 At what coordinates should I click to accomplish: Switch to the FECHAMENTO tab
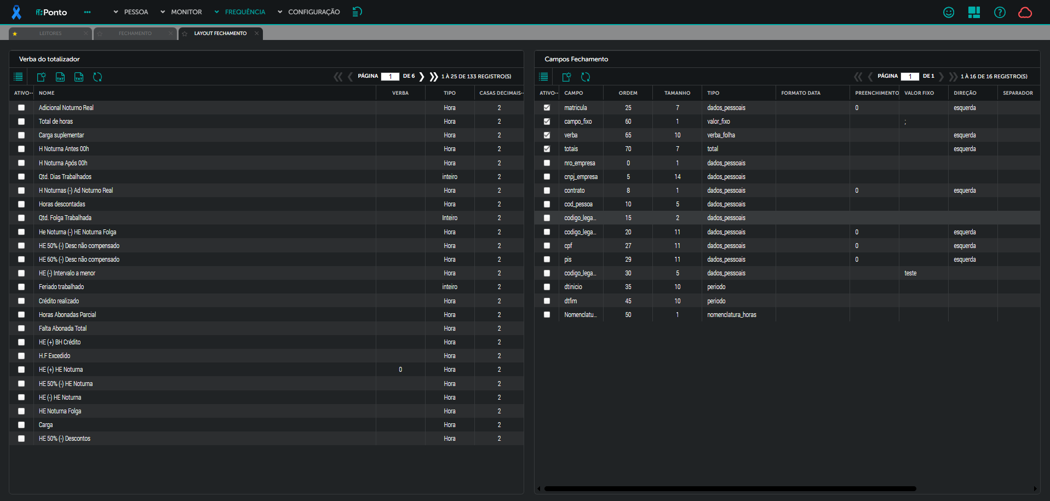135,33
